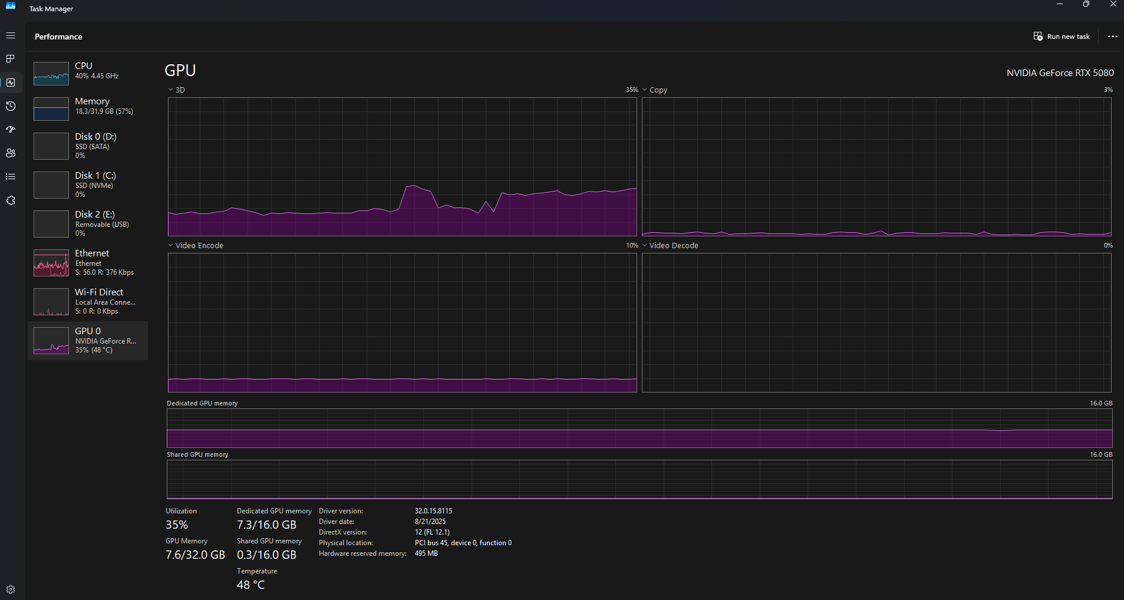Click inside the Video Encode graph
Viewport: 1124px width, 600px height.
[403, 322]
